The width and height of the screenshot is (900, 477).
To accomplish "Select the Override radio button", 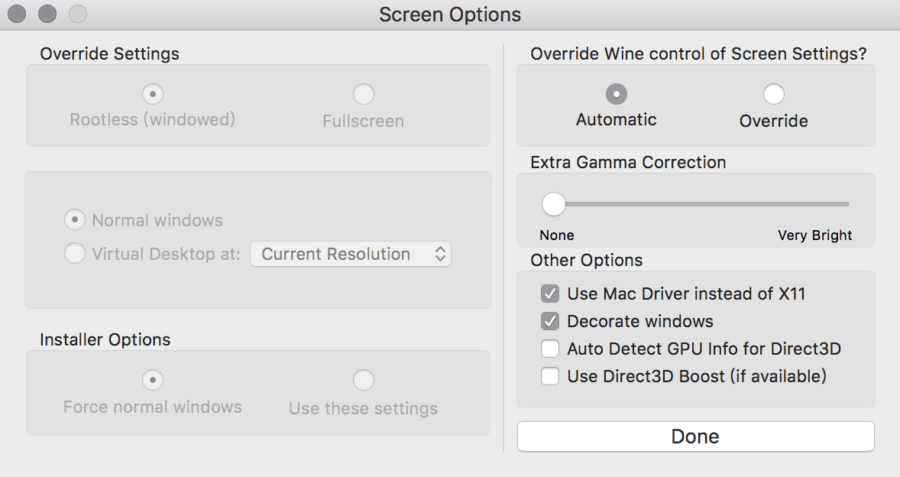I will click(x=773, y=94).
